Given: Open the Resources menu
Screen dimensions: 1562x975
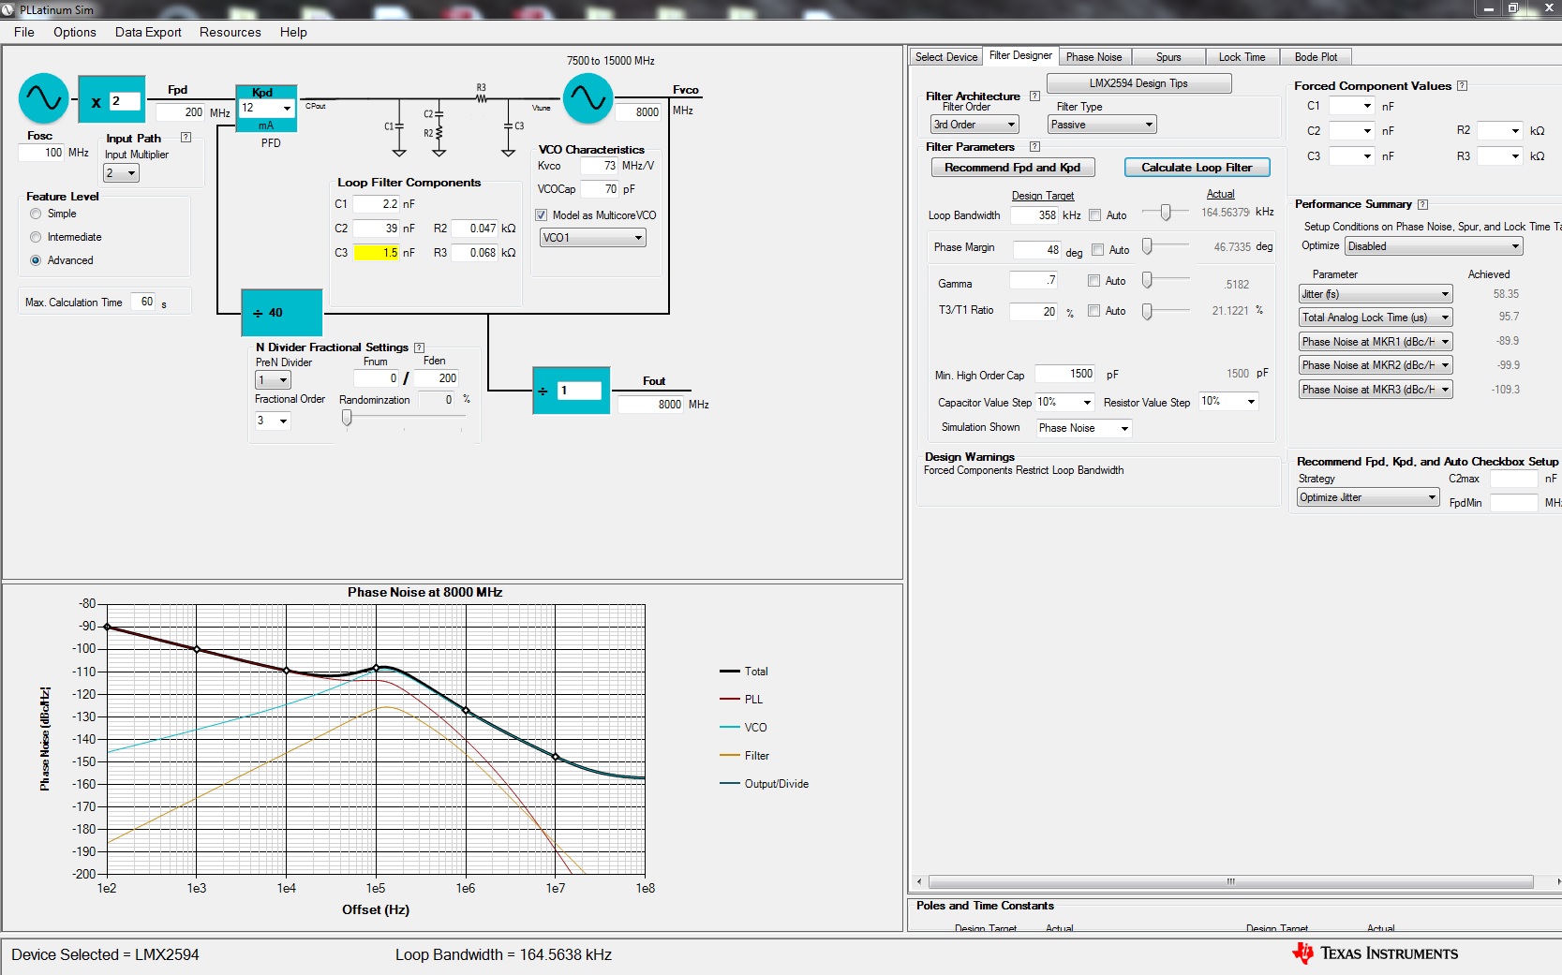Looking at the screenshot, I should [x=231, y=32].
